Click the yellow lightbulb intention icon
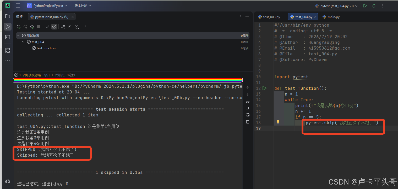 click(278, 122)
